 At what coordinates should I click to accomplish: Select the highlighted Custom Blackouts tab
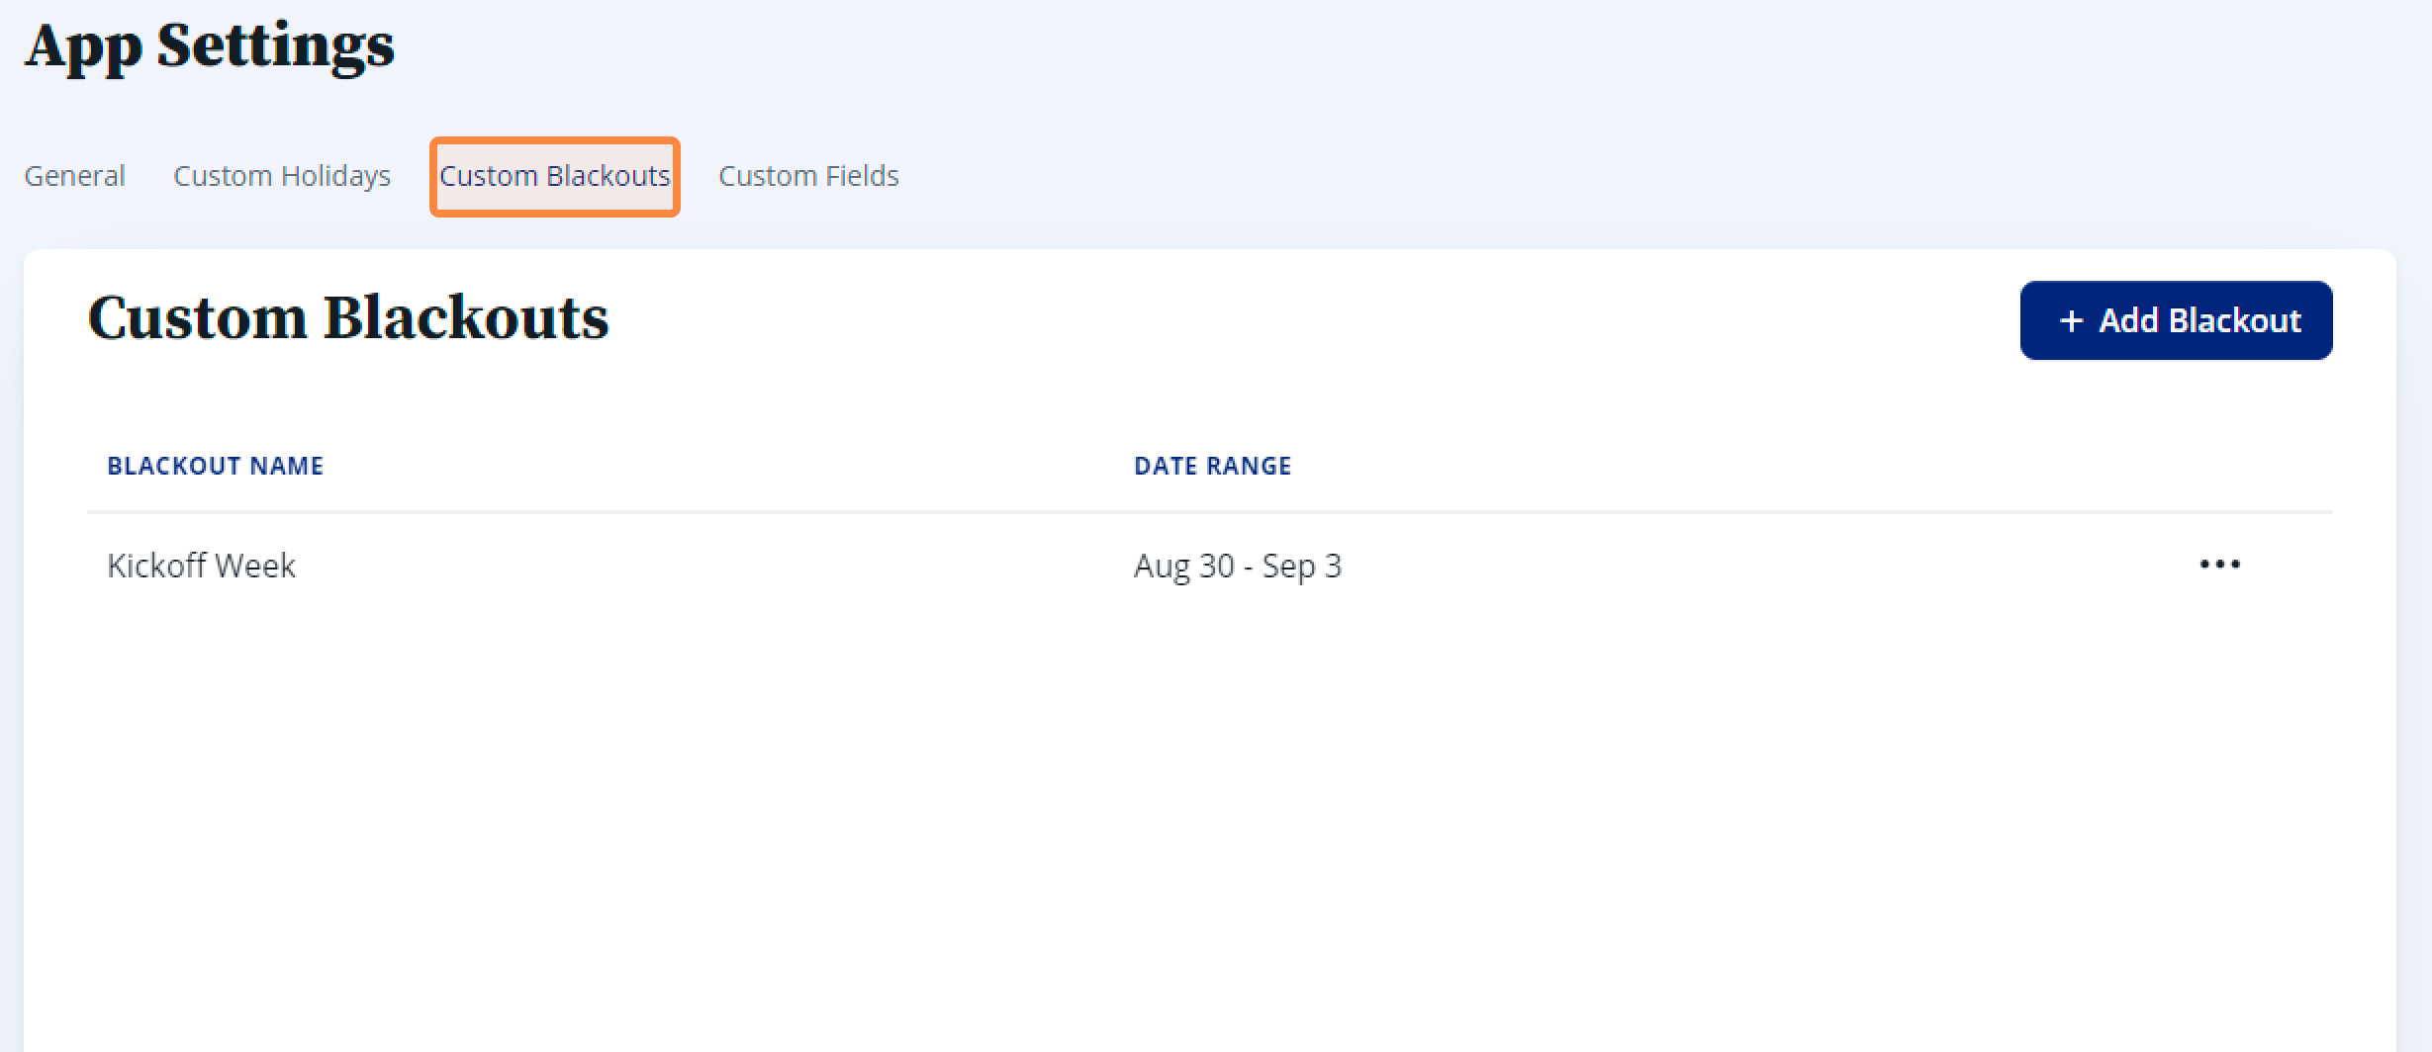click(x=555, y=176)
